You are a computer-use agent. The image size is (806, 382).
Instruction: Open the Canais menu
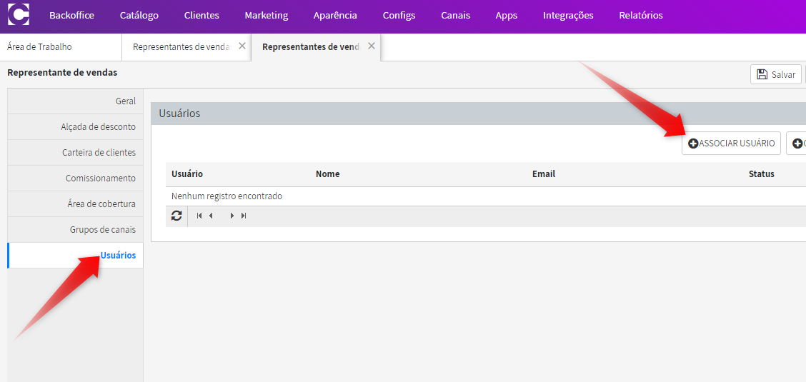455,16
